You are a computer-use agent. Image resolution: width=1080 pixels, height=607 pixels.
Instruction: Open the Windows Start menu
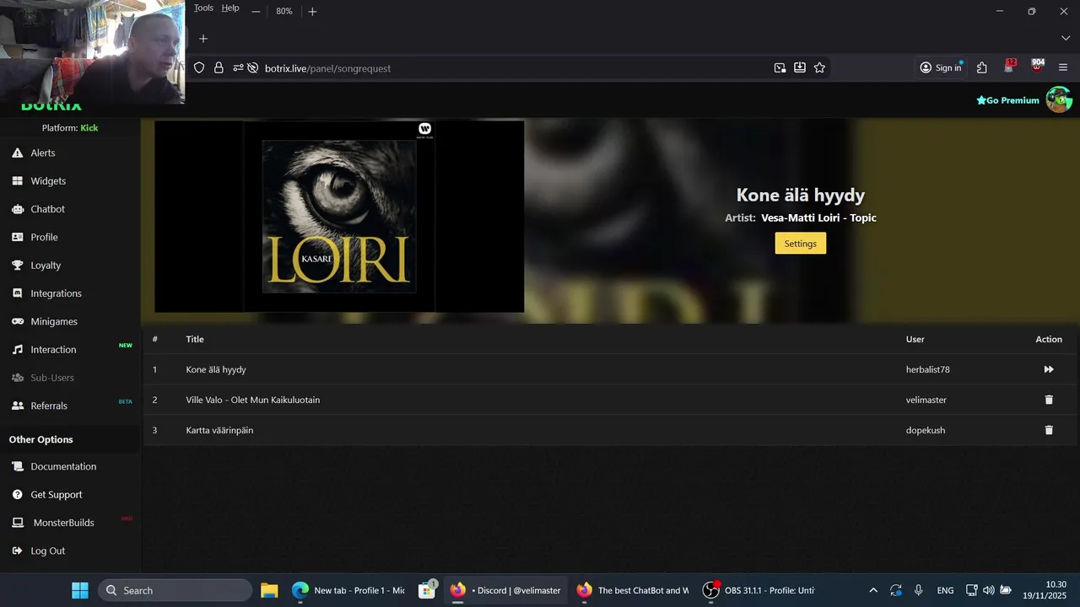coord(80,590)
